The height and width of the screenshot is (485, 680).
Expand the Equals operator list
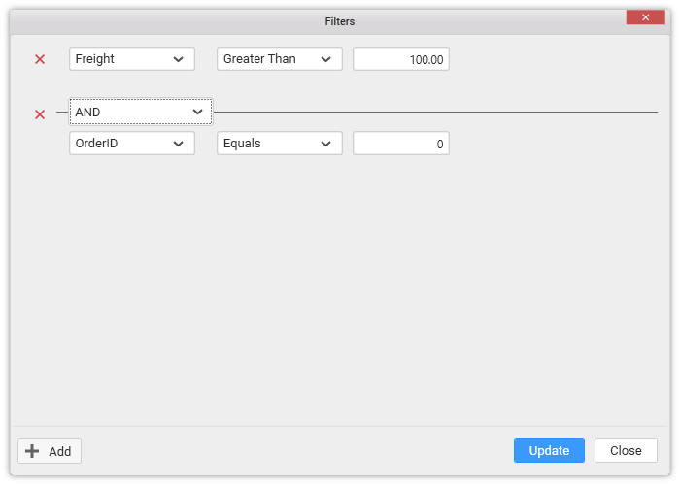[x=279, y=144]
